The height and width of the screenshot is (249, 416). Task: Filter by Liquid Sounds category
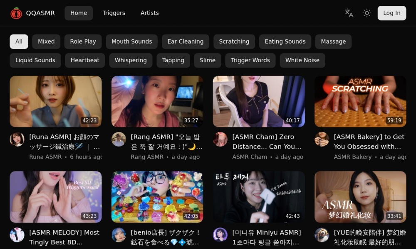pyautogui.click(x=35, y=60)
